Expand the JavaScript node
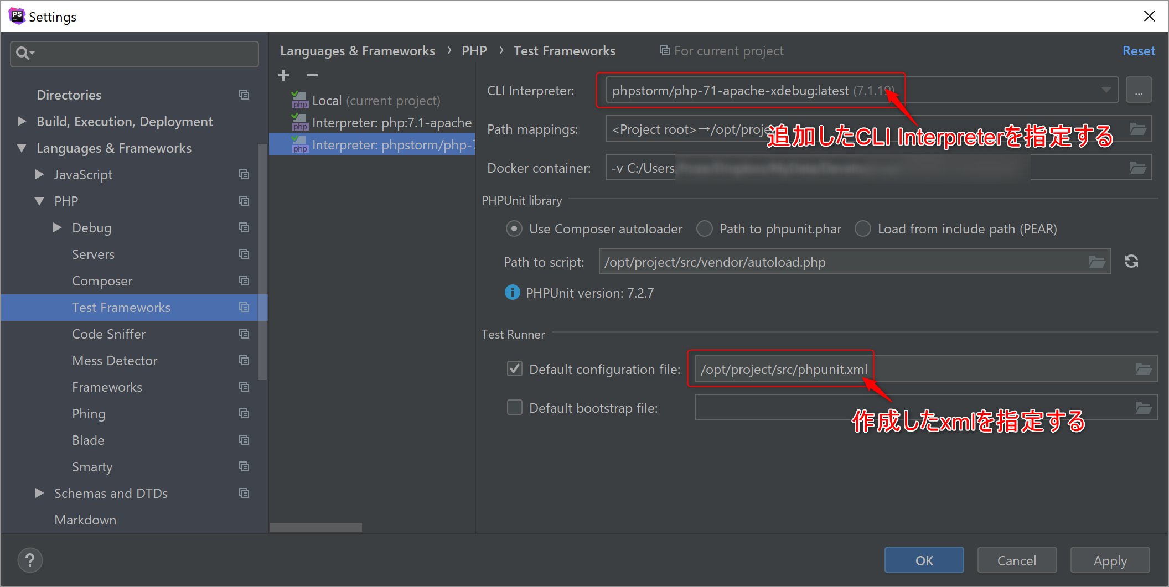 tap(39, 174)
